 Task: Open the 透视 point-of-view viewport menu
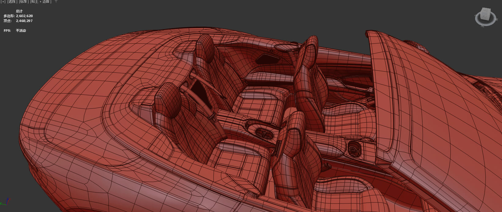[12, 2]
